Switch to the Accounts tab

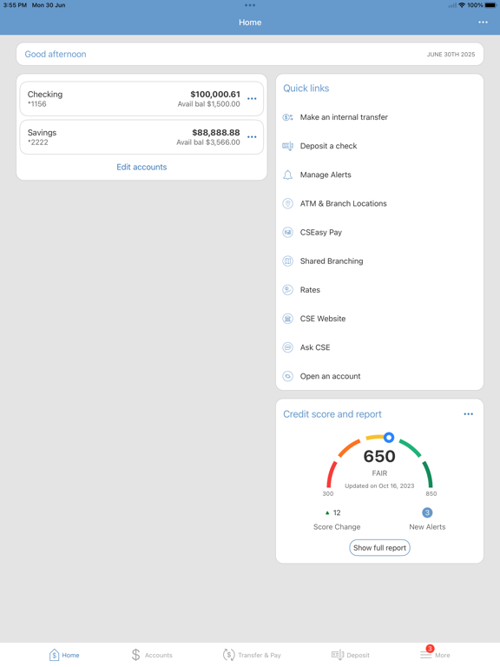coord(152,655)
